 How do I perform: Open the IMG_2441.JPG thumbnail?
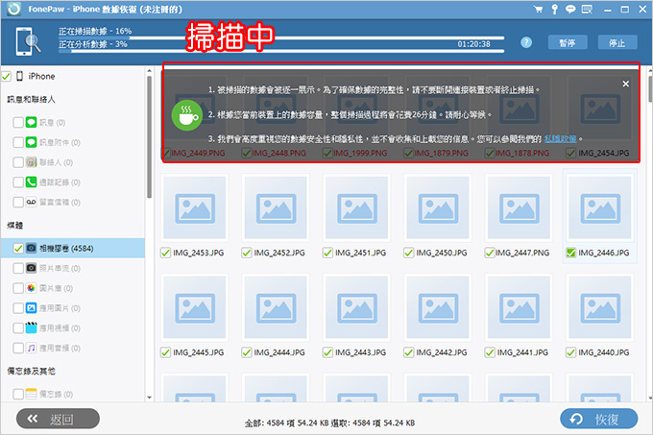tap(520, 307)
